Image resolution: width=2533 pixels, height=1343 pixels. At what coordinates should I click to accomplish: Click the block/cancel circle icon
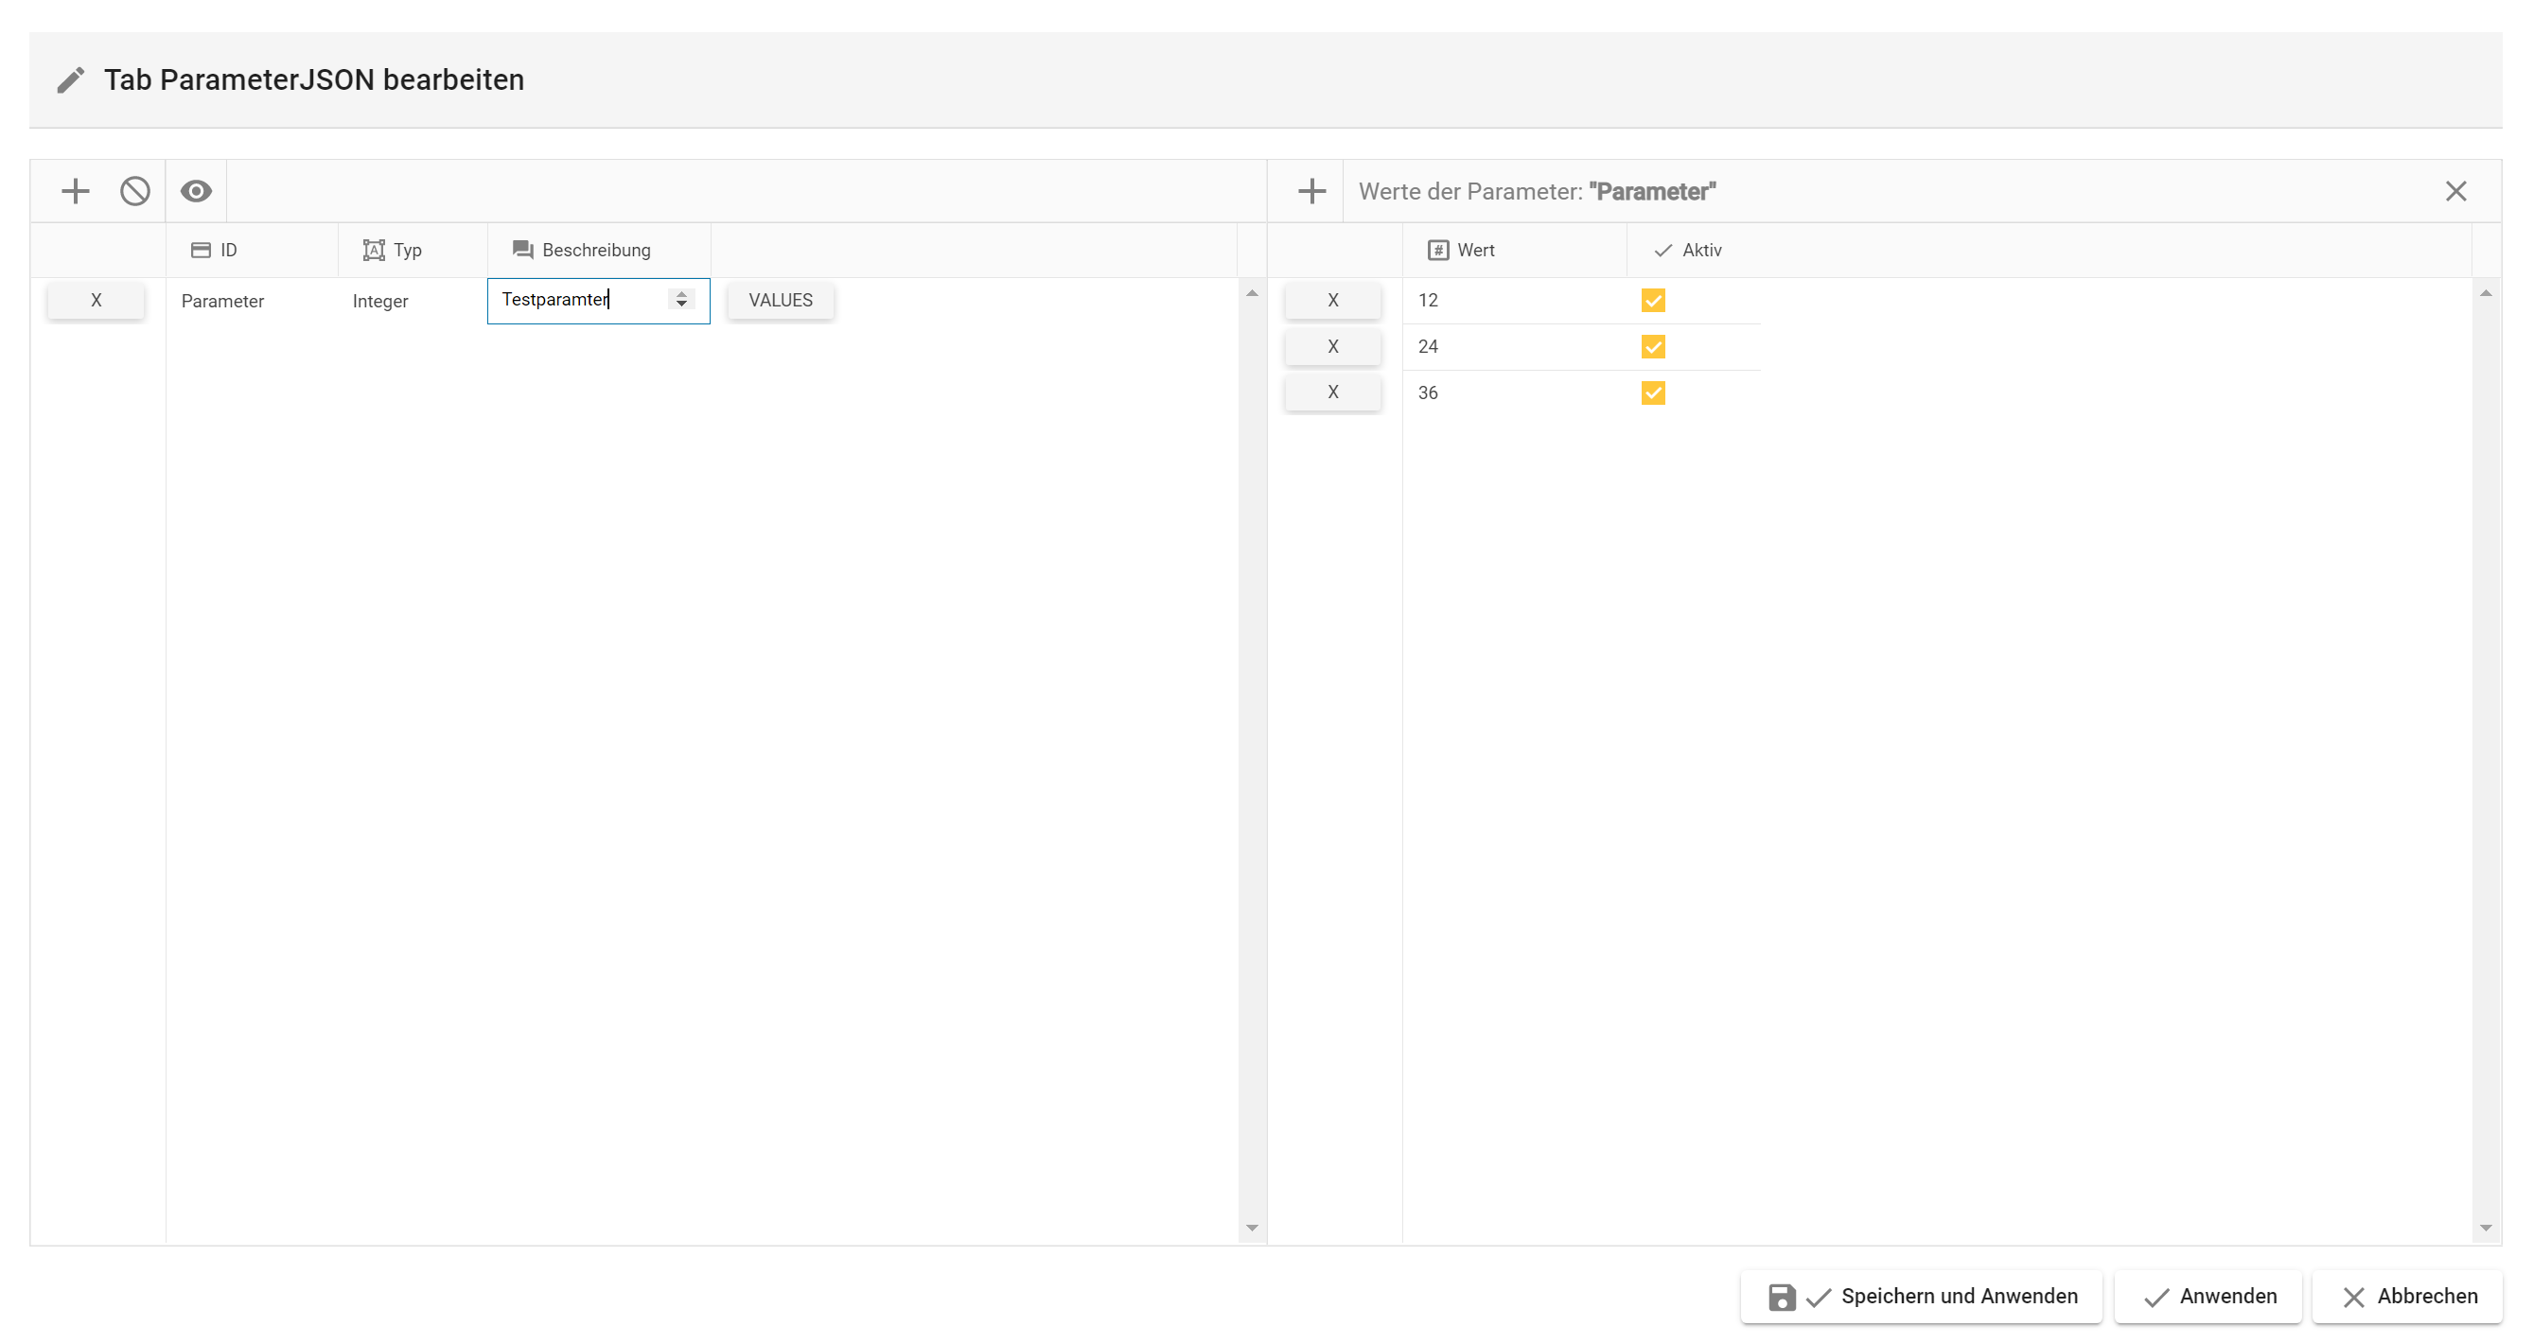[134, 191]
